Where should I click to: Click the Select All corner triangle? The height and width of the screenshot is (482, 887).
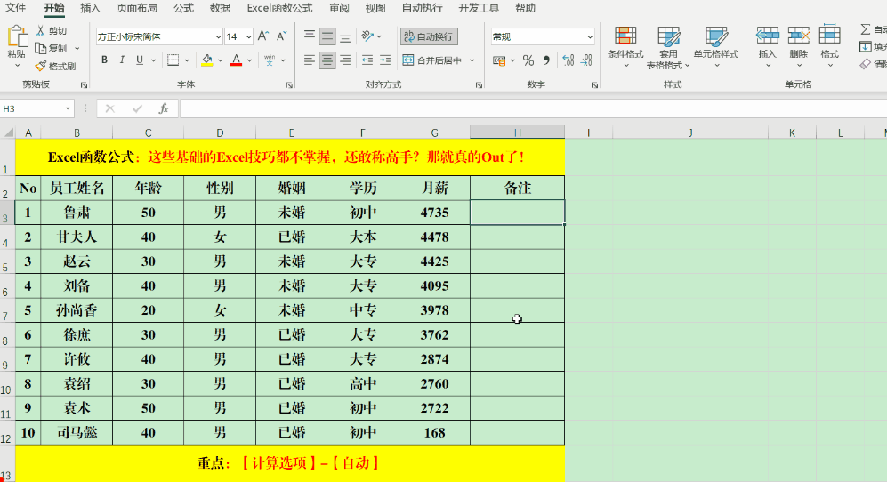point(9,133)
